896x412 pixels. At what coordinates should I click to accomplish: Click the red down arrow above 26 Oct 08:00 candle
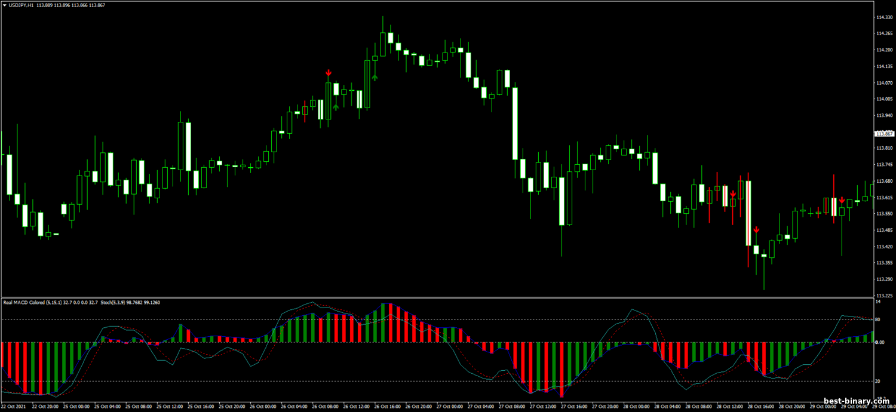click(329, 73)
